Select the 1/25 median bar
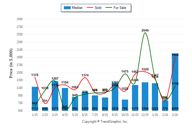 coord(35,99)
